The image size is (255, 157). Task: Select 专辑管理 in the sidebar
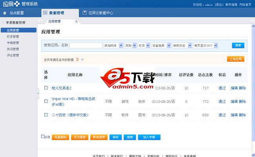13,43
